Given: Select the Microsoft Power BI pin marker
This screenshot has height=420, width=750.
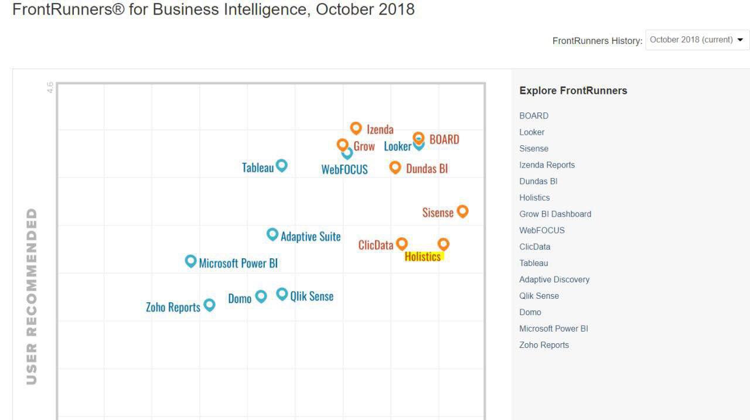Looking at the screenshot, I should [190, 261].
